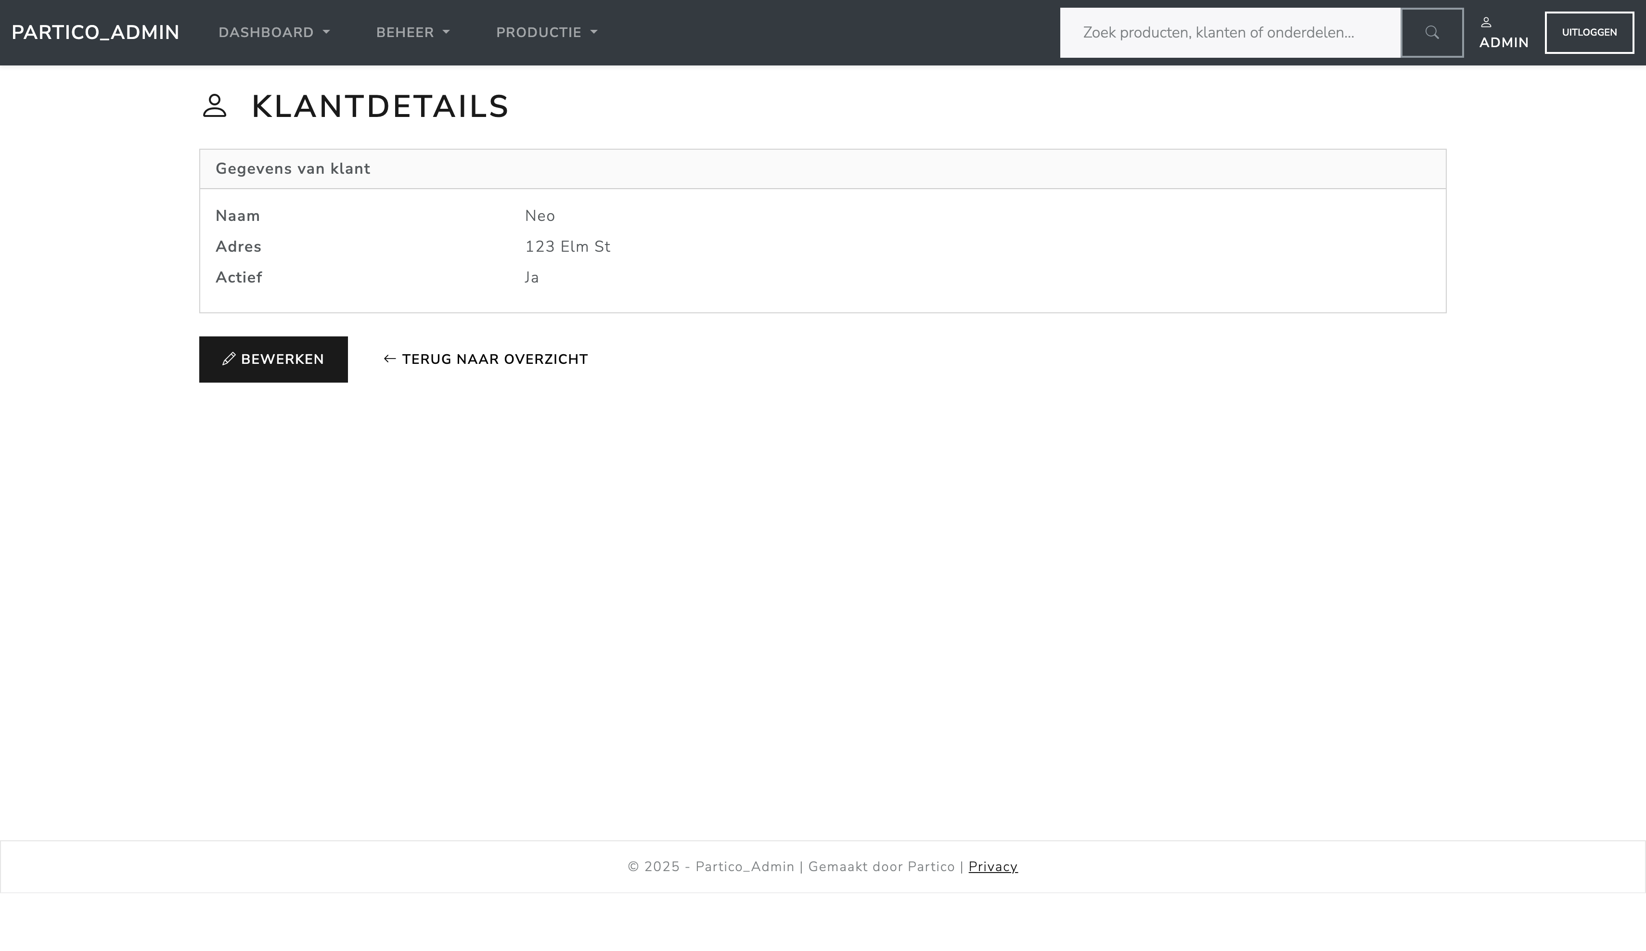Select the address value 123 Elm St

click(x=567, y=247)
